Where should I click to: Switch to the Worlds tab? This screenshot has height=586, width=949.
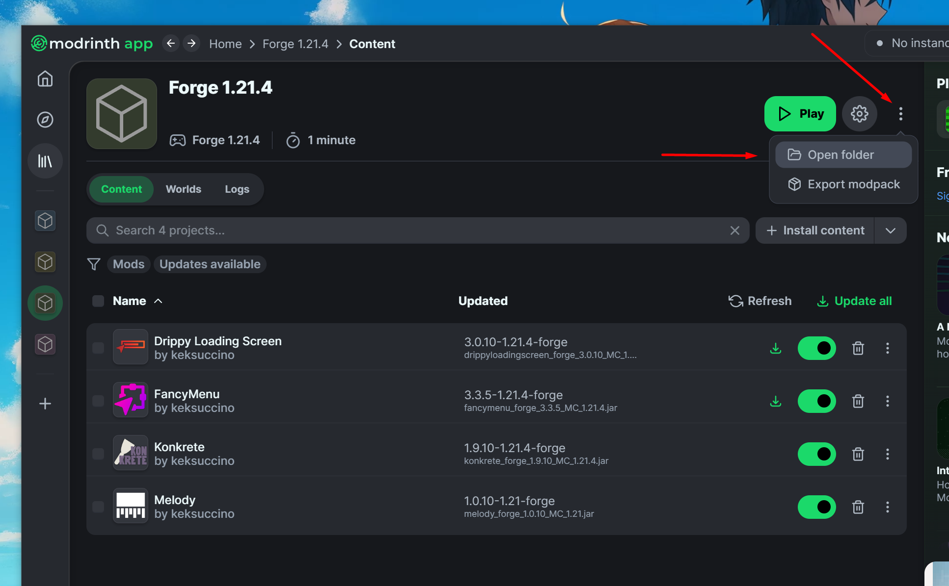pyautogui.click(x=183, y=189)
